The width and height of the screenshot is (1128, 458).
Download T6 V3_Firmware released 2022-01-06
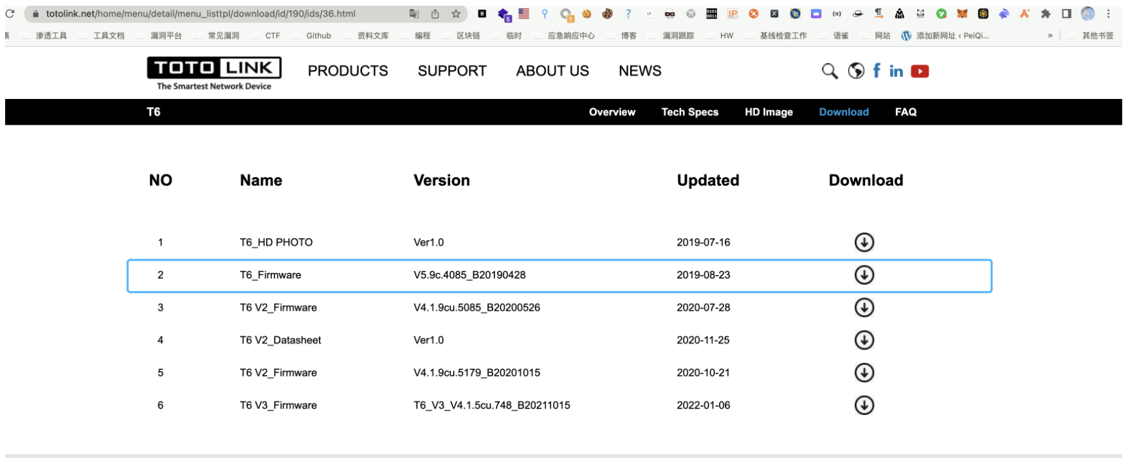(x=864, y=405)
